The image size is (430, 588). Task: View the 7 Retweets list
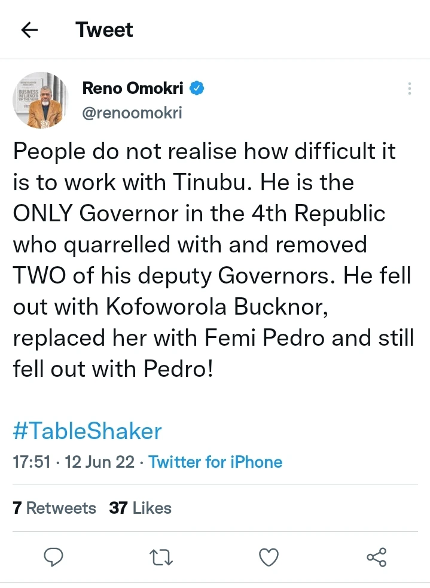pyautogui.click(x=54, y=508)
